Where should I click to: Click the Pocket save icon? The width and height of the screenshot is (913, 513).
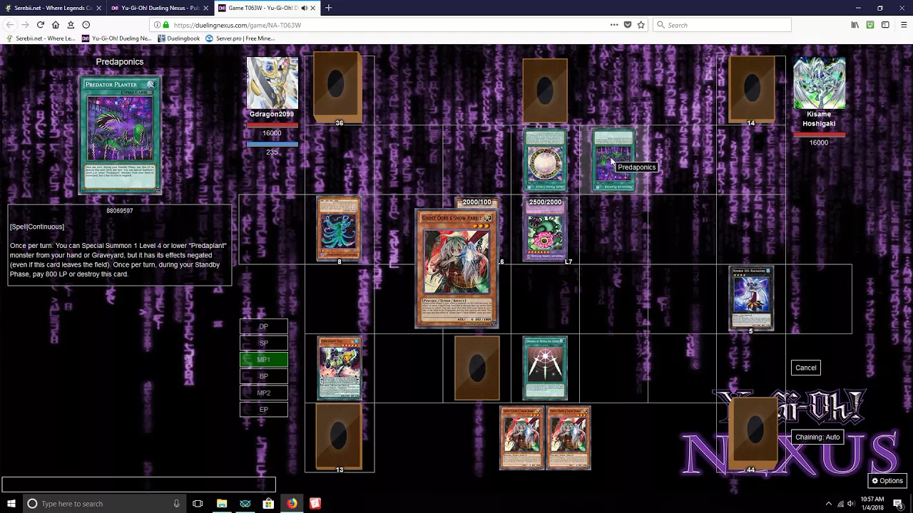click(628, 25)
